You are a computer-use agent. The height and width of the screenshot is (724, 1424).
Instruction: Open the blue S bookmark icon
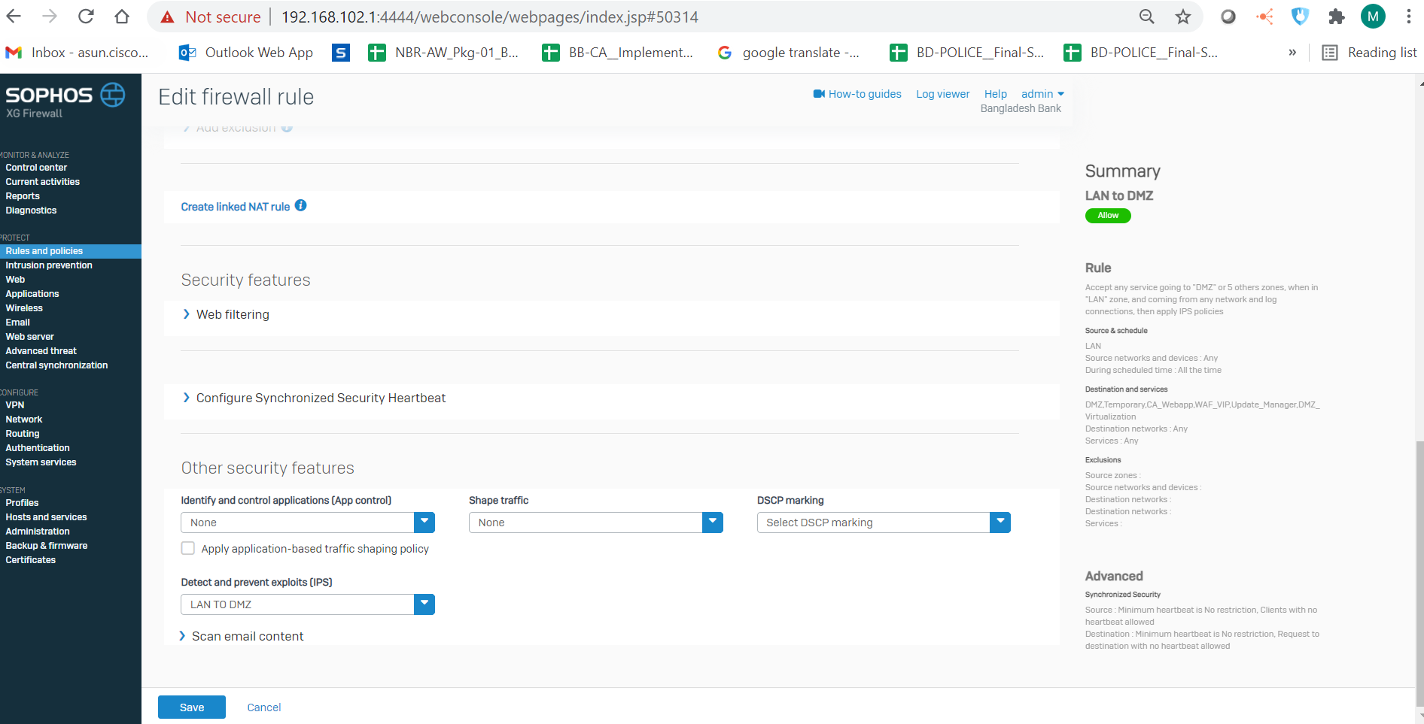[x=341, y=53]
